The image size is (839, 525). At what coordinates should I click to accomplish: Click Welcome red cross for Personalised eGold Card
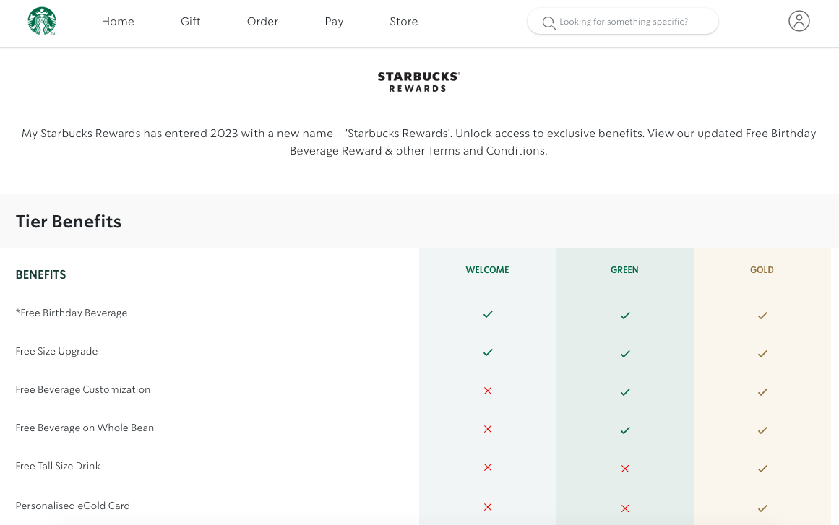tap(488, 507)
